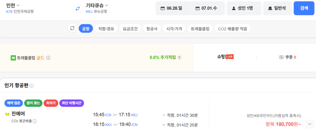
Task: Click the 최저가 red tag
Action: 51,103
